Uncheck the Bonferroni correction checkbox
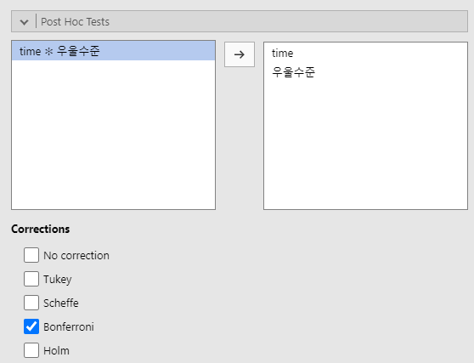474x363 pixels. click(x=31, y=326)
